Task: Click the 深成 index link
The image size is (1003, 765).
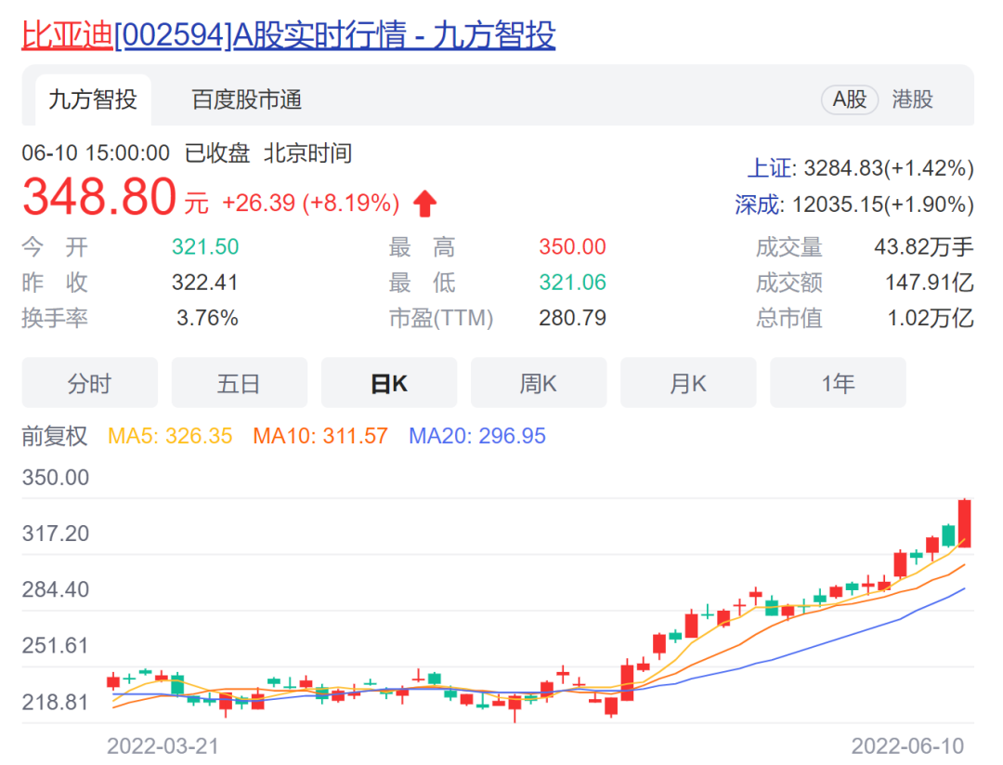Action: click(x=759, y=204)
